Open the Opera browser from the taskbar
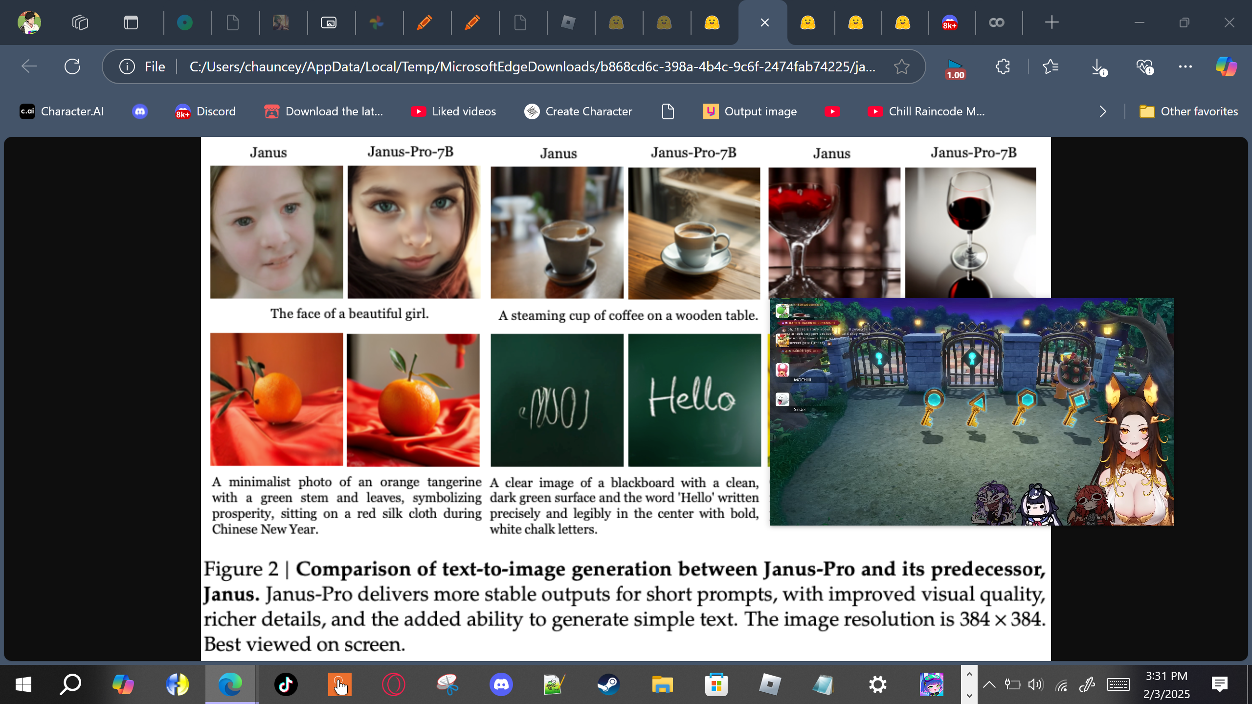The height and width of the screenshot is (704, 1252). coord(393,684)
